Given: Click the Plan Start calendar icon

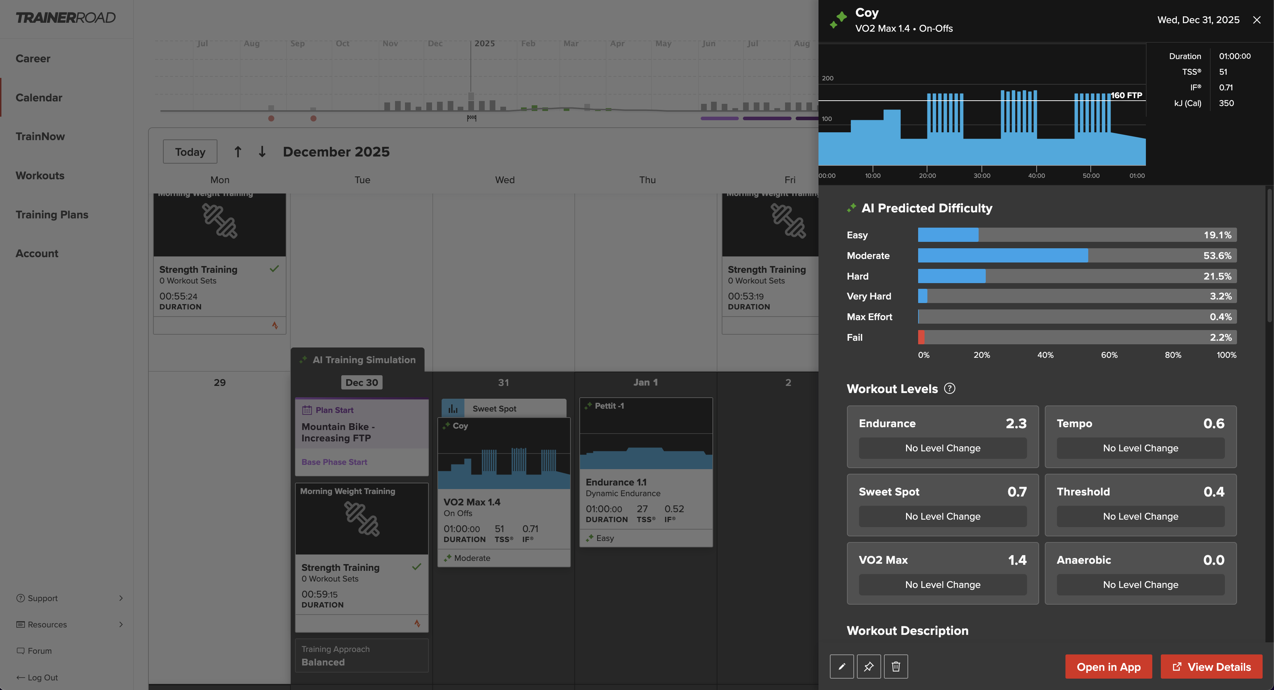Looking at the screenshot, I should [307, 410].
